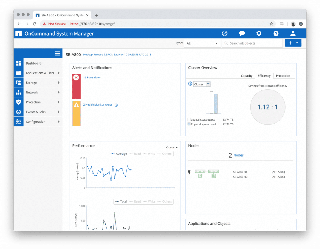Click the lightning bolt icon in Nodes panel

189,172
